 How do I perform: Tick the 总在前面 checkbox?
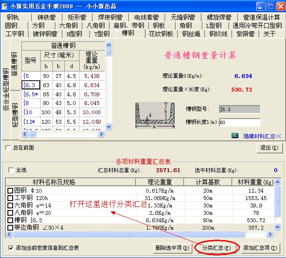[x=8, y=148]
